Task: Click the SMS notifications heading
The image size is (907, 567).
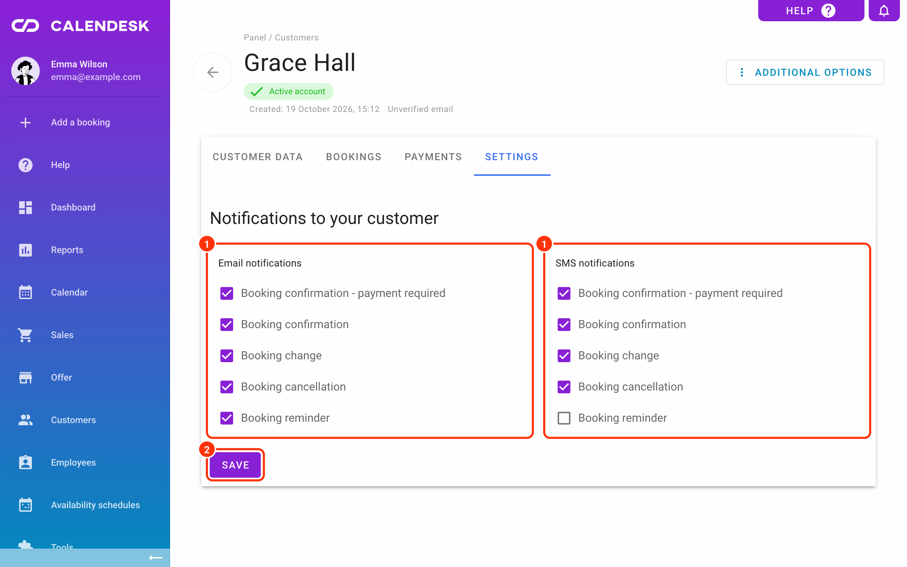Action: pos(595,263)
